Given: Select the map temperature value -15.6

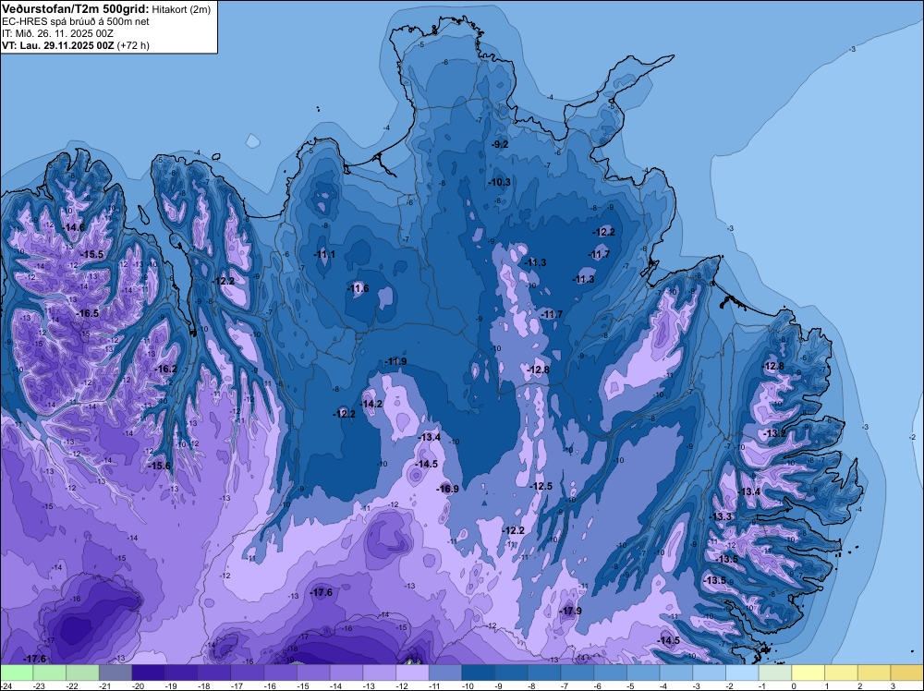Looking at the screenshot, I should (x=159, y=466).
